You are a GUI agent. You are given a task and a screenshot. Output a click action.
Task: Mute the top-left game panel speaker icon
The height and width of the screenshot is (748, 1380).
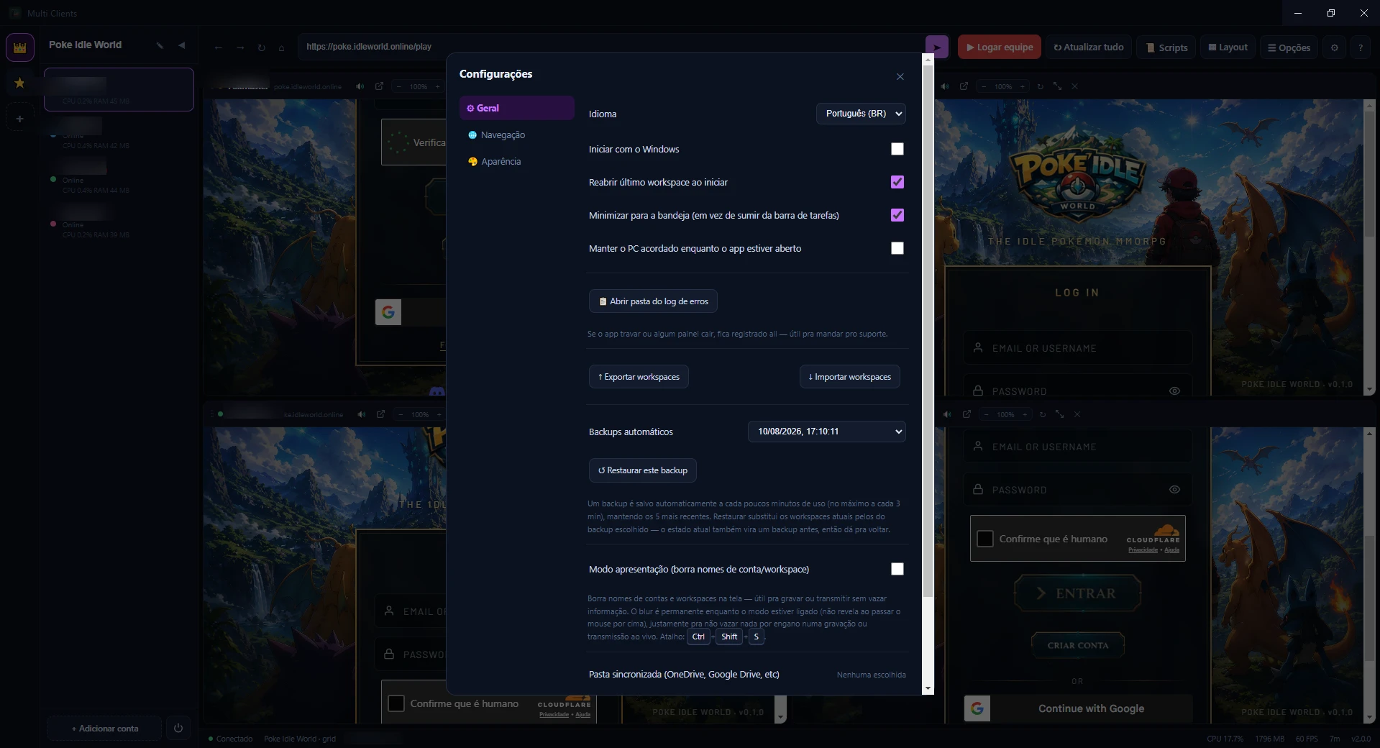[x=360, y=86]
